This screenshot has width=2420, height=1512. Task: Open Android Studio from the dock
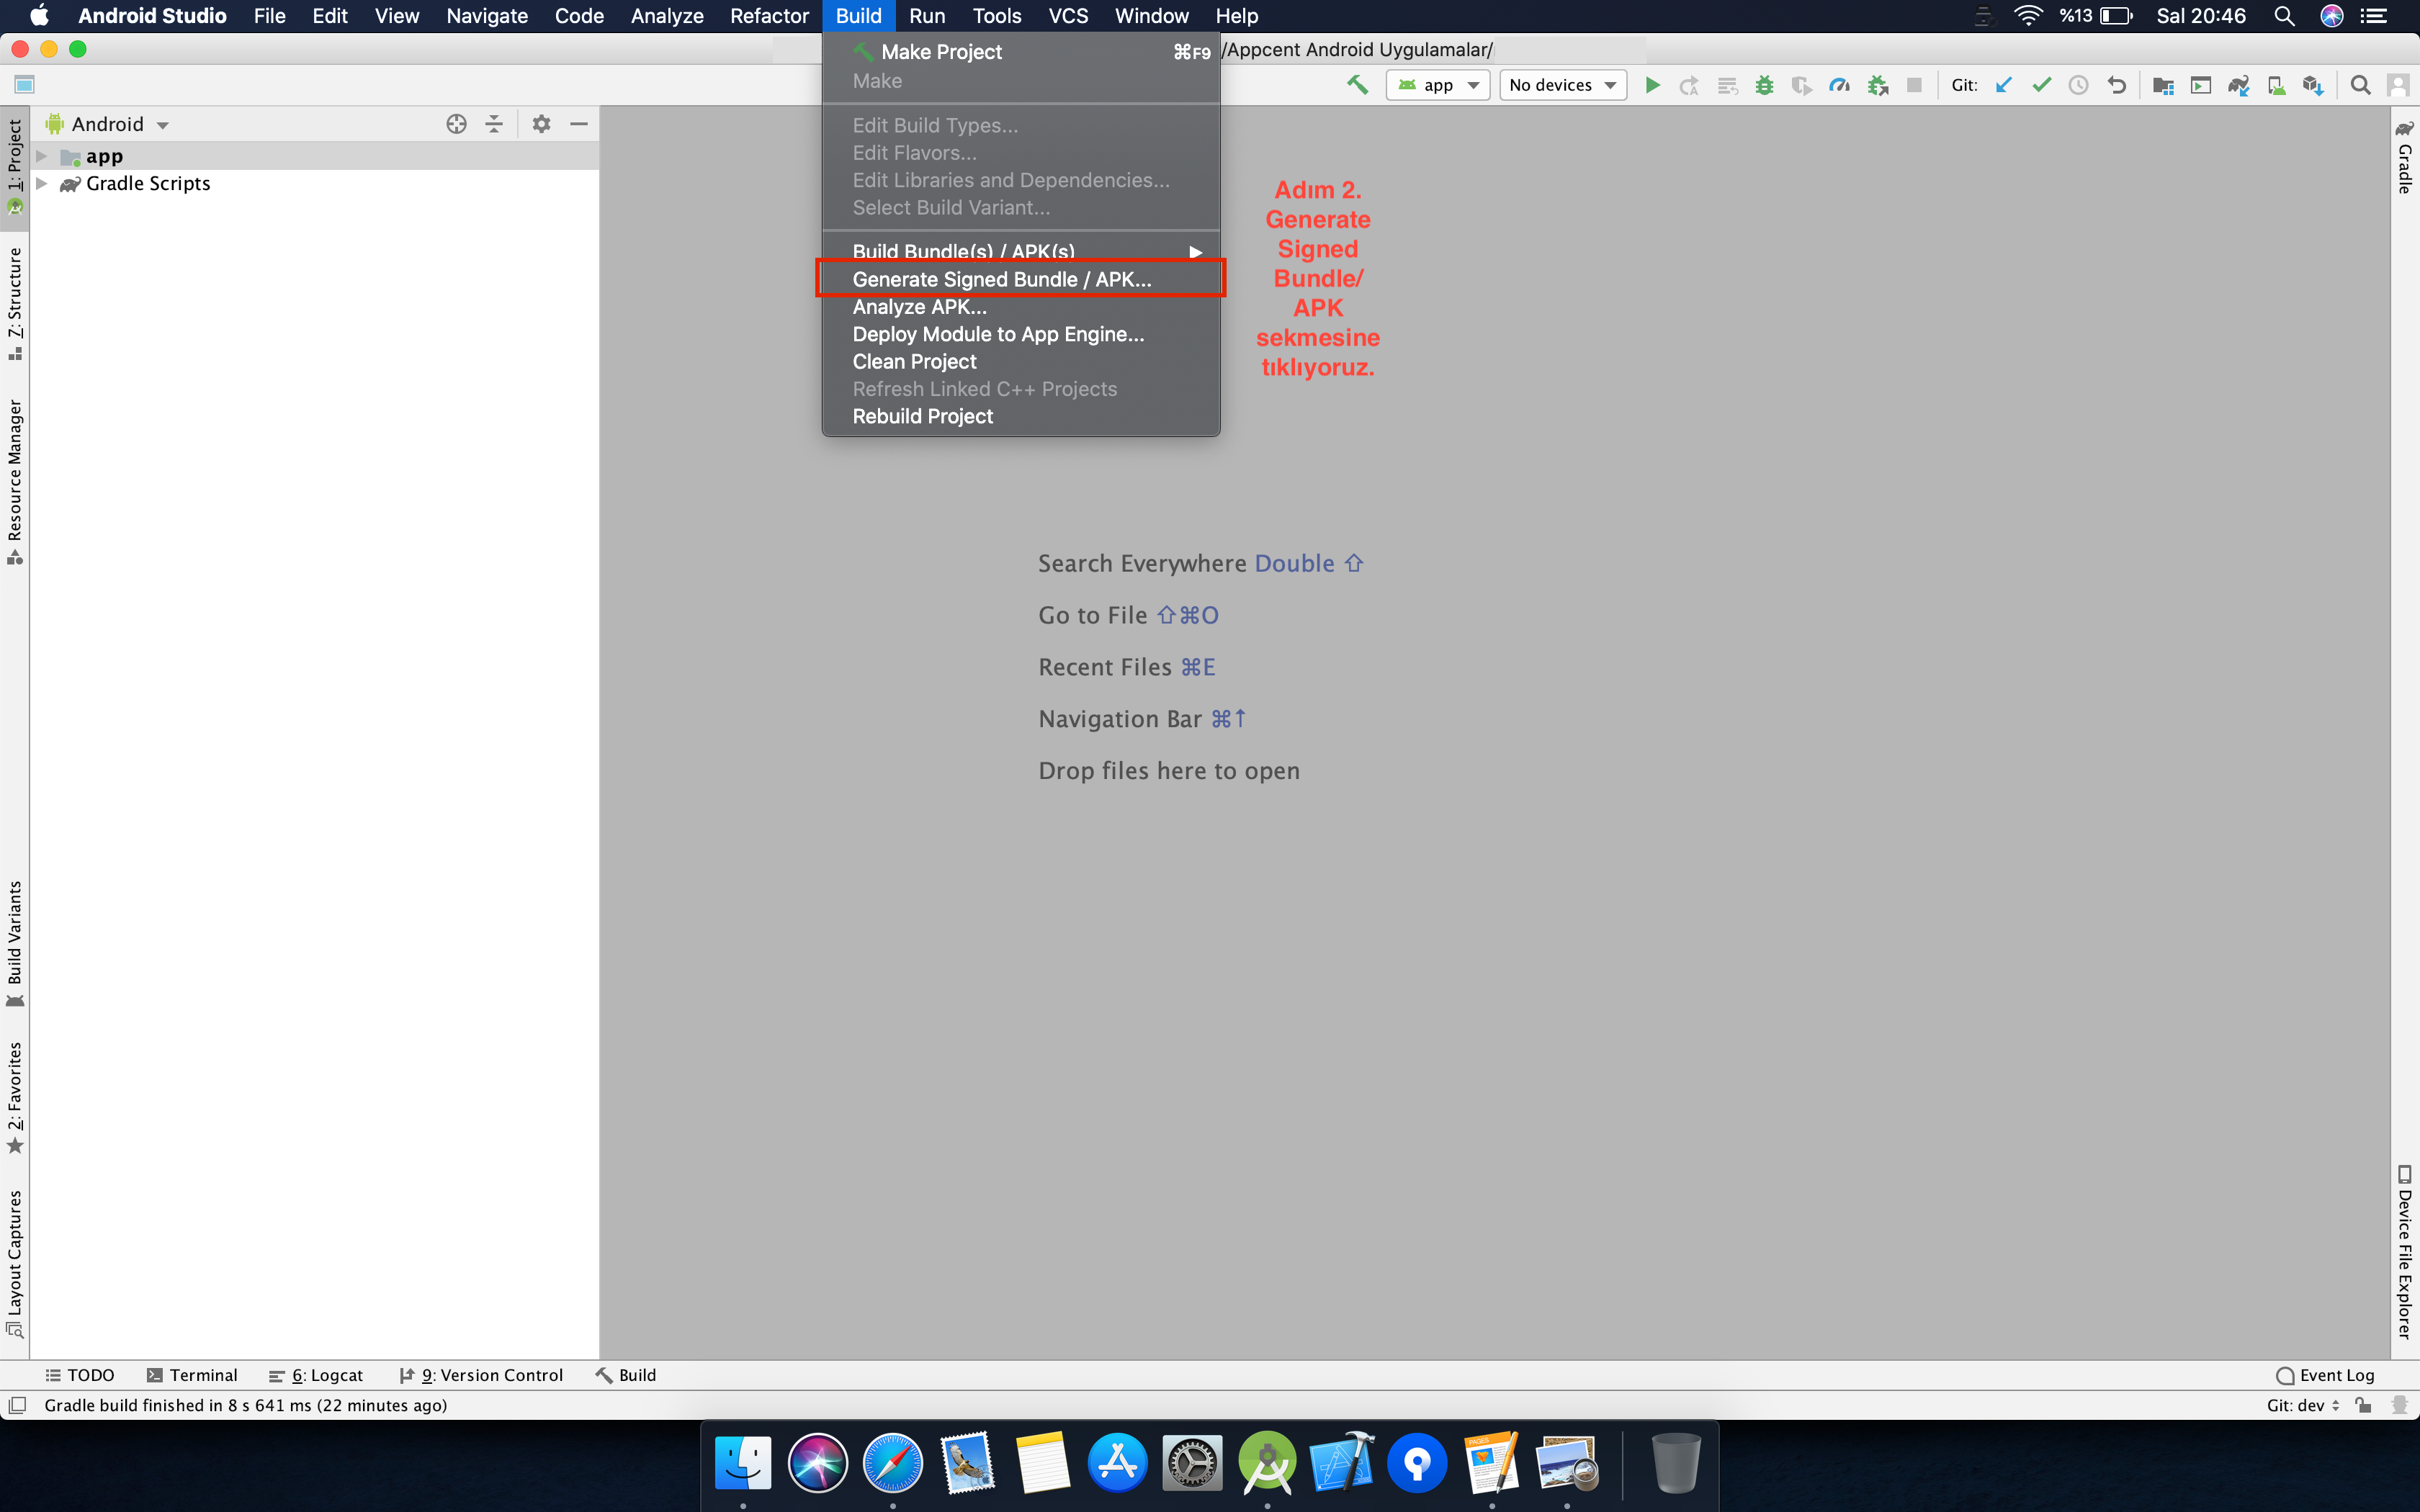coord(1267,1462)
